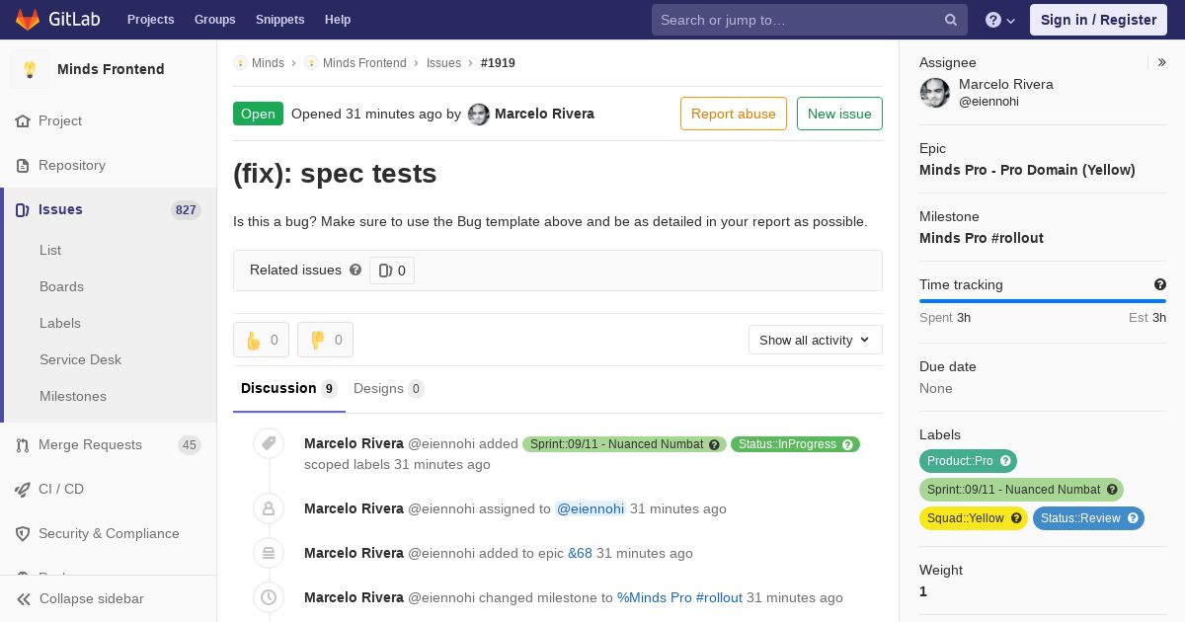Click the Issues breadcrumb link
This screenshot has width=1185, height=622.
point(443,63)
